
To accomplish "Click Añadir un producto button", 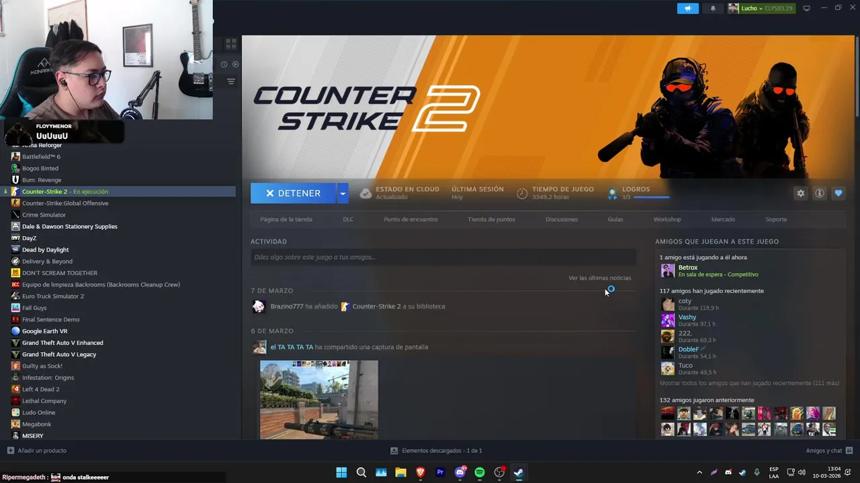I will (37, 450).
